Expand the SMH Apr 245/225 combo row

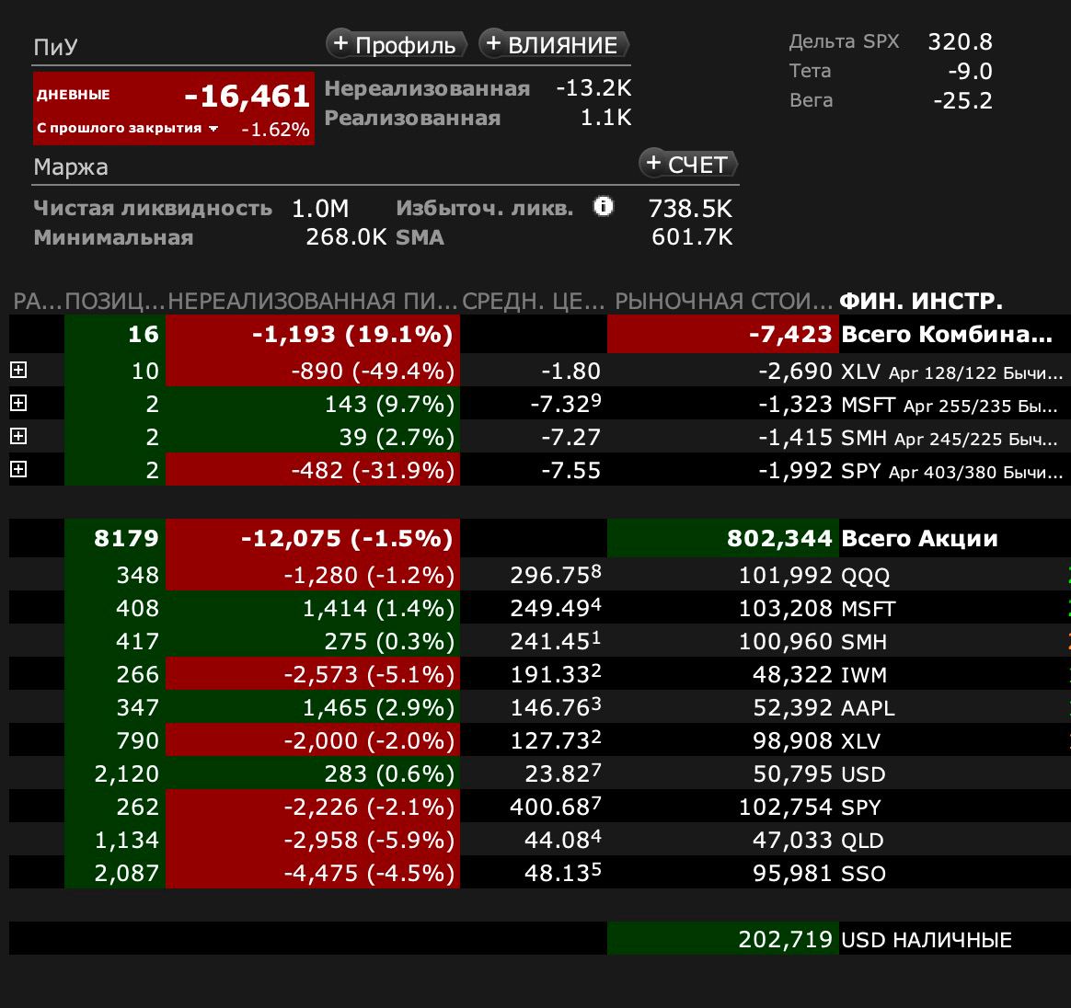18,436
